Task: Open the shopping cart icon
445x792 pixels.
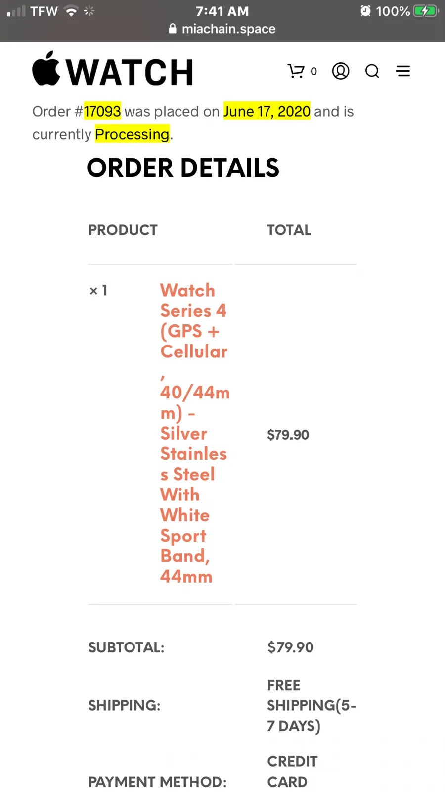Action: [296, 71]
